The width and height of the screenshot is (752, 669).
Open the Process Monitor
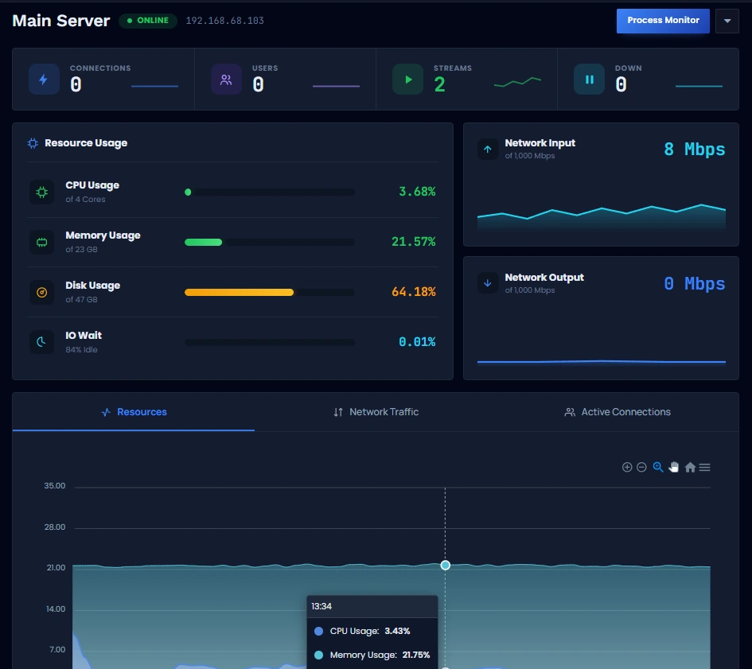click(x=663, y=21)
